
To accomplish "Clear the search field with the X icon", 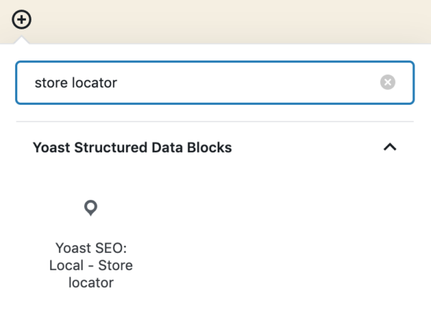I will [388, 82].
